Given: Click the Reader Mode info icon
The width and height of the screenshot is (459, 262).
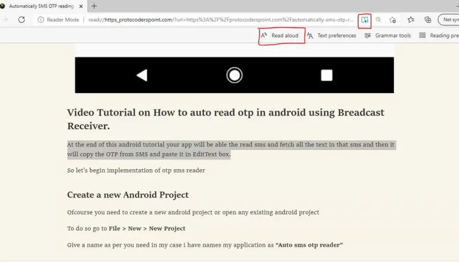Looking at the screenshot, I should click(x=41, y=20).
